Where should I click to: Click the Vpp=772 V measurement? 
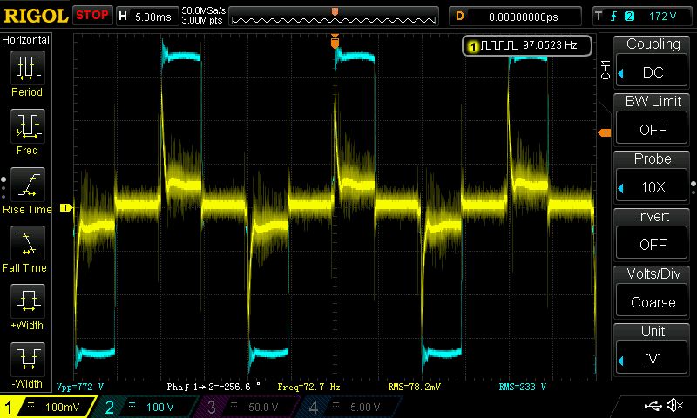tap(80, 387)
